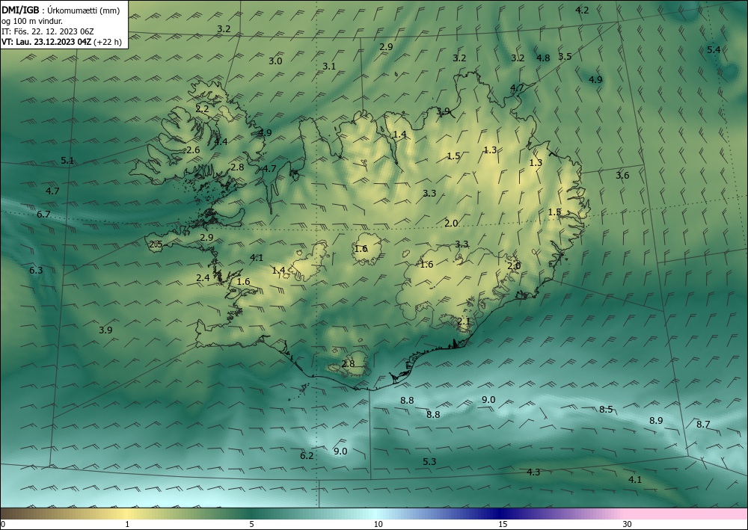Click the map value 6.7
Viewport: 748px width, 530px height.
(43, 214)
